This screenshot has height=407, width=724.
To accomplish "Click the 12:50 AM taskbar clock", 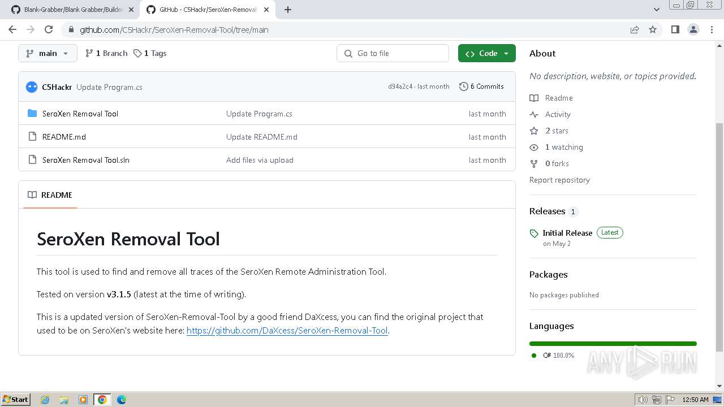I will [x=695, y=400].
